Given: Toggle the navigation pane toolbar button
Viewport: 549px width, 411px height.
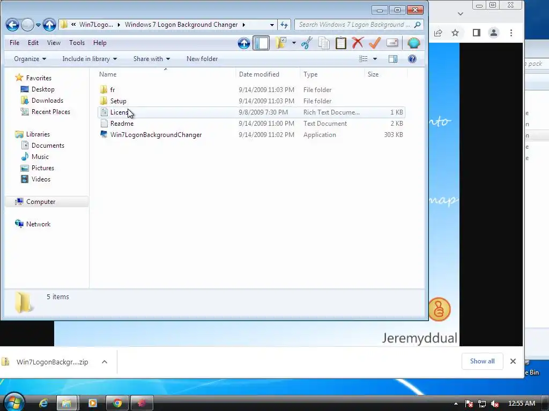Looking at the screenshot, I should point(261,43).
